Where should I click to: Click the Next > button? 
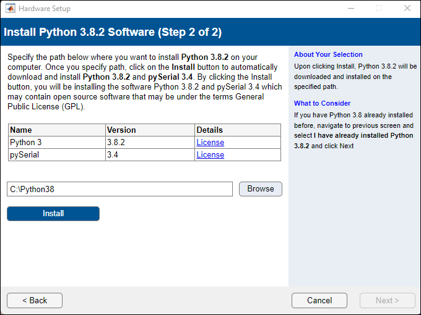(x=387, y=301)
